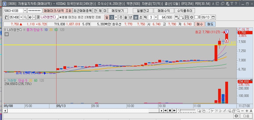Click the 최근매매종목 button
Image resolution: width=254 pixels, height=120 pixels.
pyautogui.click(x=83, y=11)
